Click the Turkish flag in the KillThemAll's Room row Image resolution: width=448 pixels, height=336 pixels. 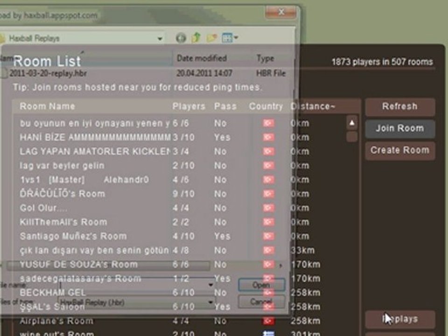(x=269, y=222)
